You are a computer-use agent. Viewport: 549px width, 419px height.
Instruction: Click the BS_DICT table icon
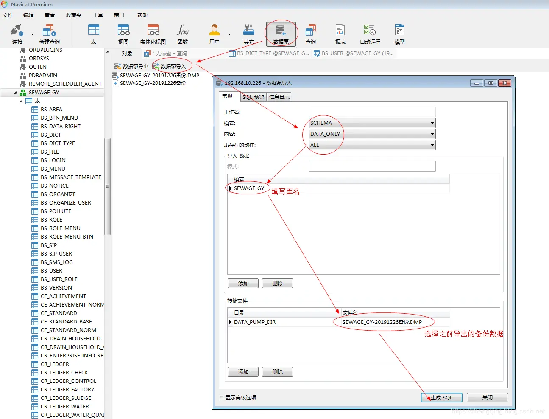35,135
